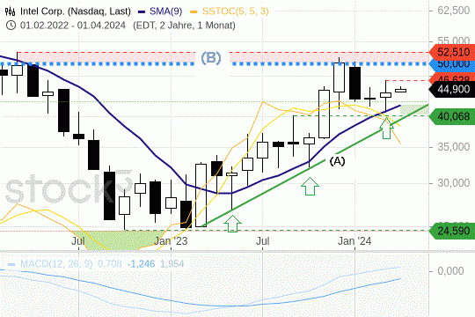475x317 pixels.
Task: Open the Intel Corp. (Nasdaq, Last) title
Action: click(76, 11)
